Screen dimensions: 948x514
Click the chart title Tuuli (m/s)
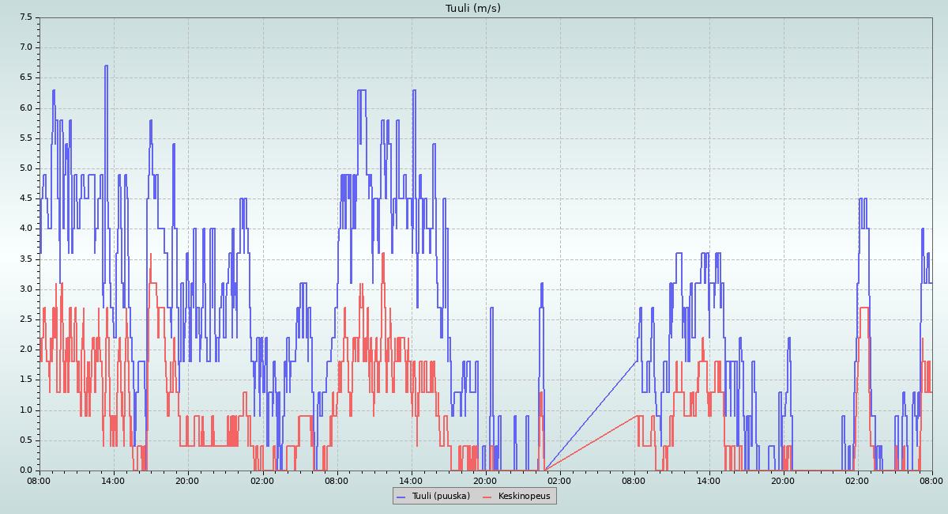[473, 9]
